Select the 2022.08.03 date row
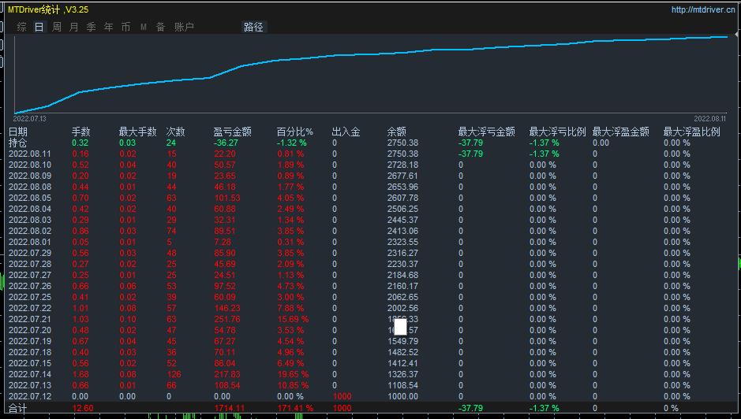 point(30,220)
